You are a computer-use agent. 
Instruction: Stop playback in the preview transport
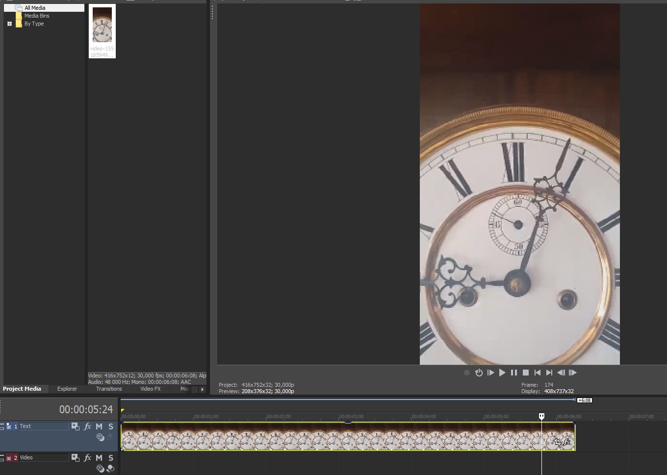pos(526,373)
